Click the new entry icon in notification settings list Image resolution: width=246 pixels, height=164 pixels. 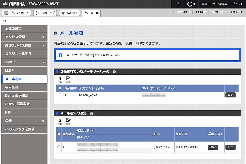[68, 121]
